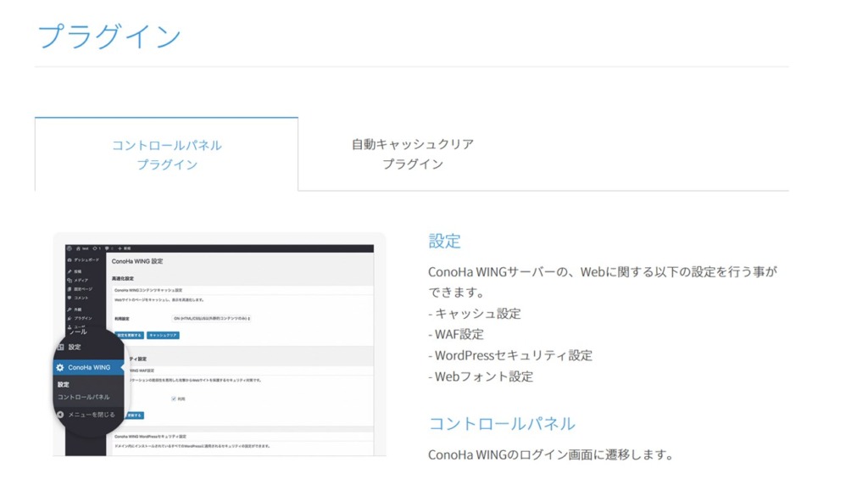The image size is (868, 485).
Task: Select the コントロールパネル プラグイン tab
Action: [167, 154]
